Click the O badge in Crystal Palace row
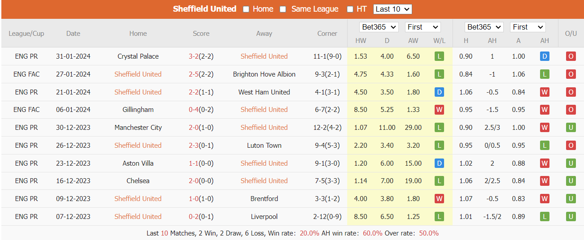 click(x=571, y=56)
